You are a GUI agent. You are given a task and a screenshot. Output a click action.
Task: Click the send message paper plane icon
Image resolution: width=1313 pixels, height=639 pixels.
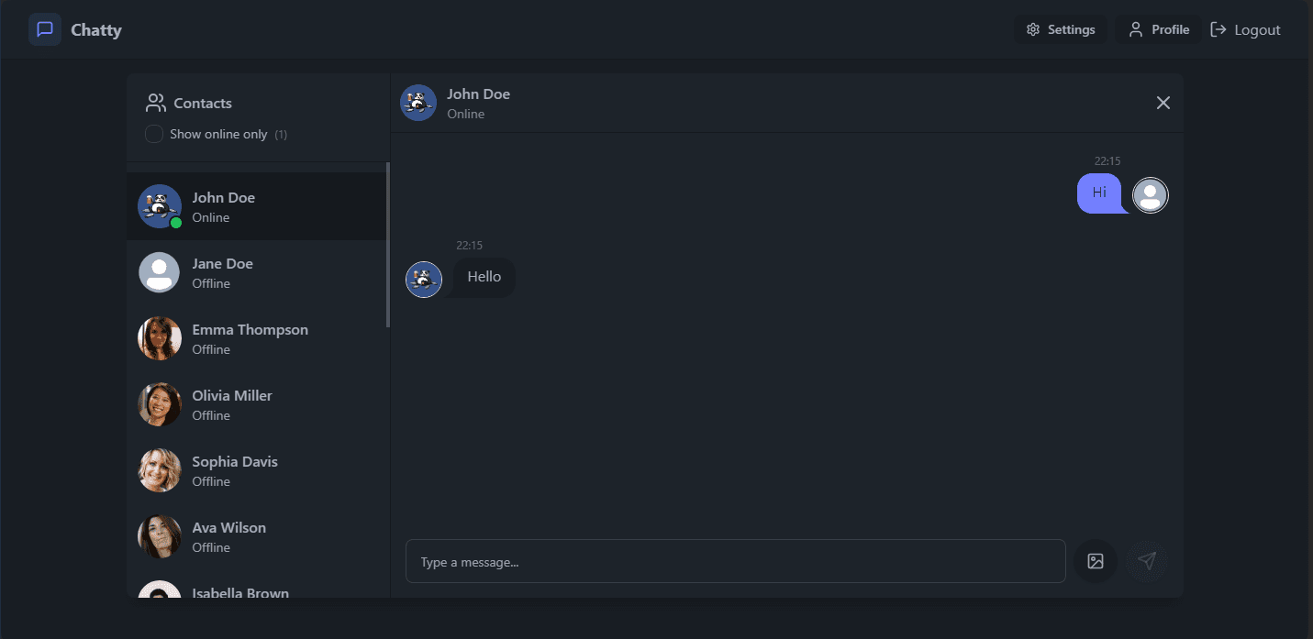point(1146,561)
